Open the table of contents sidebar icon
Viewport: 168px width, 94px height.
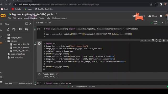[x=1, y=24]
